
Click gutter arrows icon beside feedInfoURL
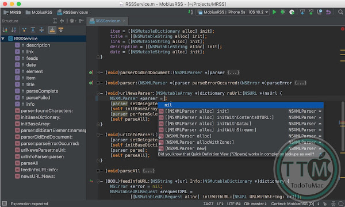click(91, 181)
